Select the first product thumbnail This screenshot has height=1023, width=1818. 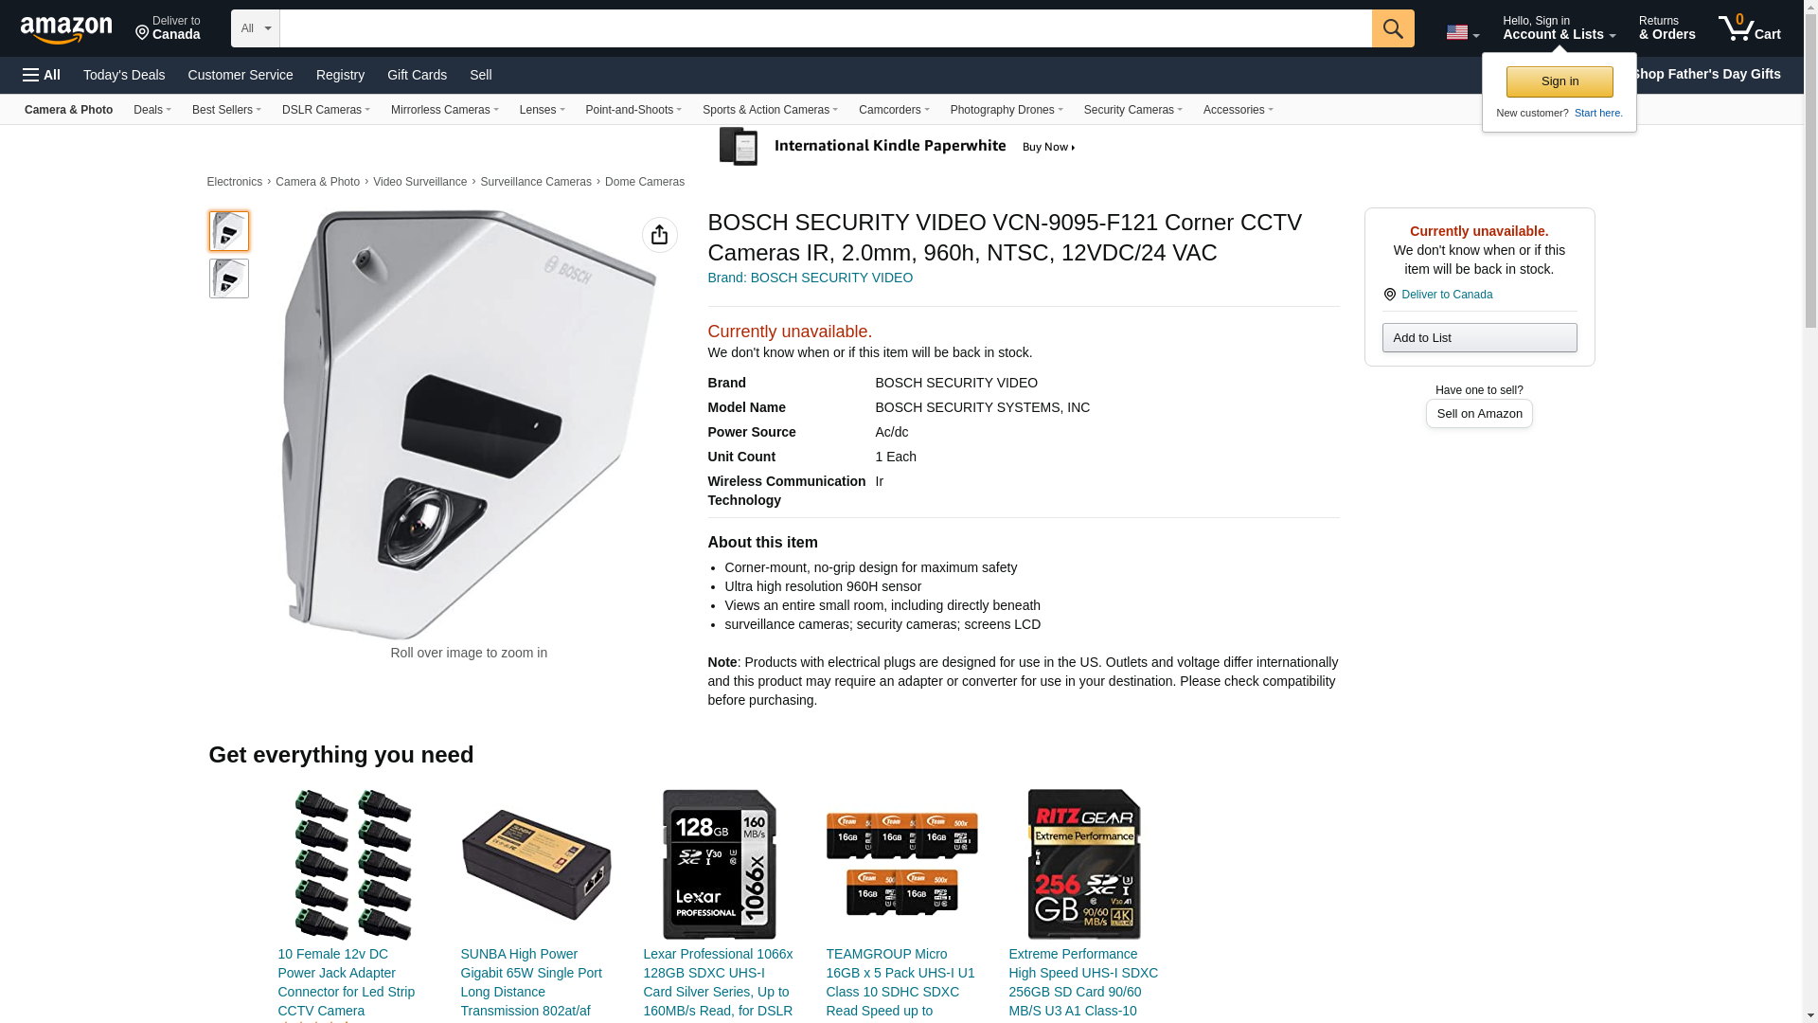point(229,231)
